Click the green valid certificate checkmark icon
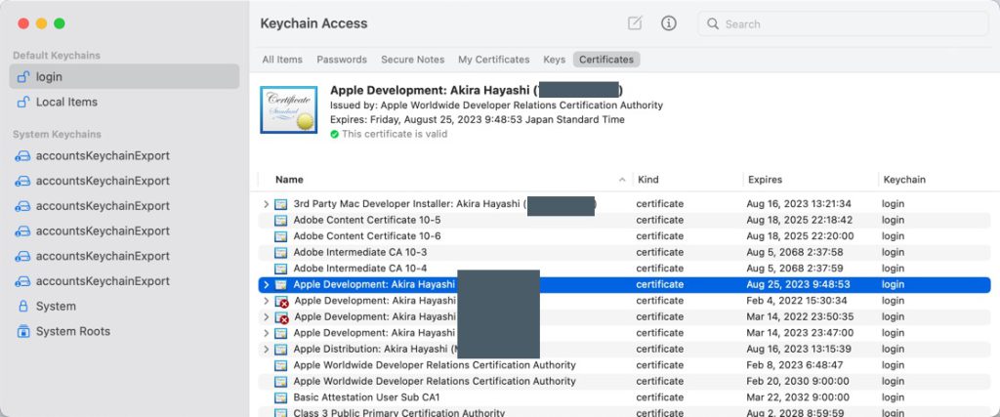1000x417 pixels. (x=334, y=135)
